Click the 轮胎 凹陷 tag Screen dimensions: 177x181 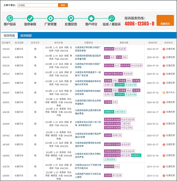[x=122, y=57]
